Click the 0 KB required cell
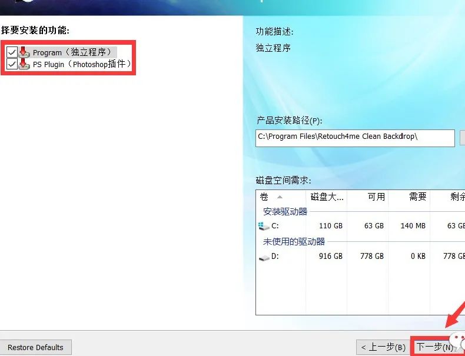This screenshot has width=465, height=356. tap(418, 256)
